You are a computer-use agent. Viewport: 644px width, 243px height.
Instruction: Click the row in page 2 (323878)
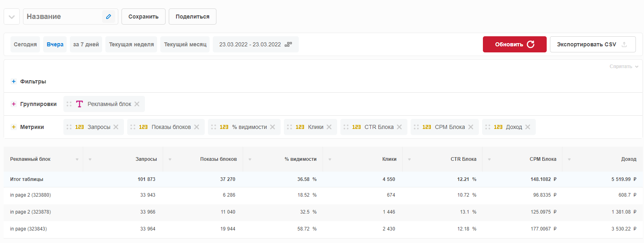tap(323, 212)
